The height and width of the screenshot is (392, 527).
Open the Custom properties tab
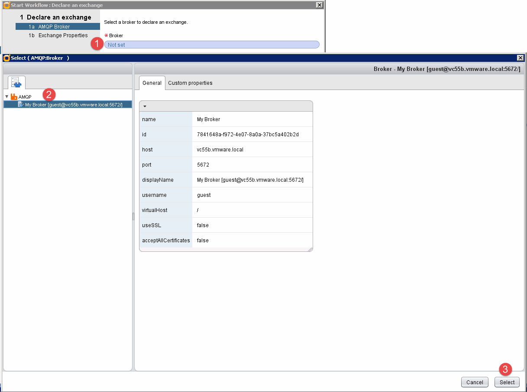[190, 83]
